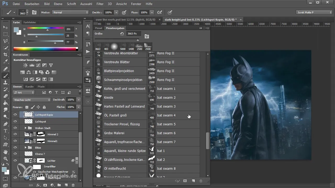Switch to over the roofs.psd document

(125, 20)
